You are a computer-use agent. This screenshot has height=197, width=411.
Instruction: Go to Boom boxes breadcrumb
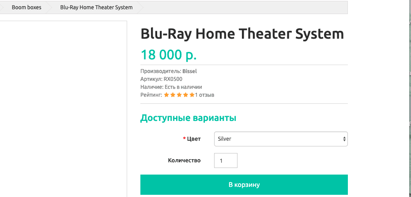coord(26,7)
